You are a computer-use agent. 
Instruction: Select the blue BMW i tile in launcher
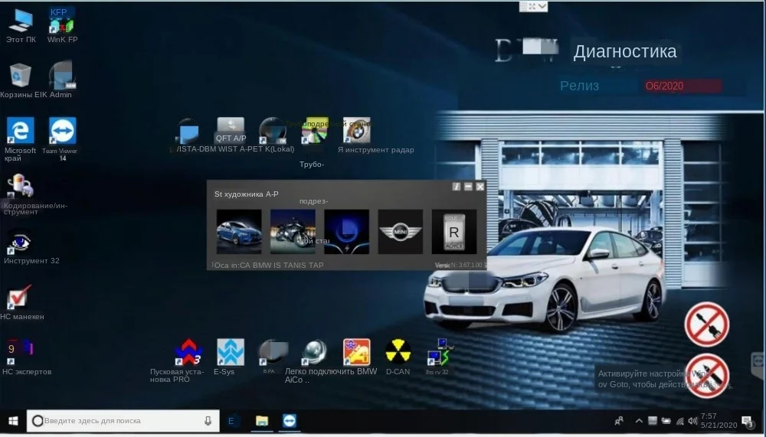[x=346, y=232]
